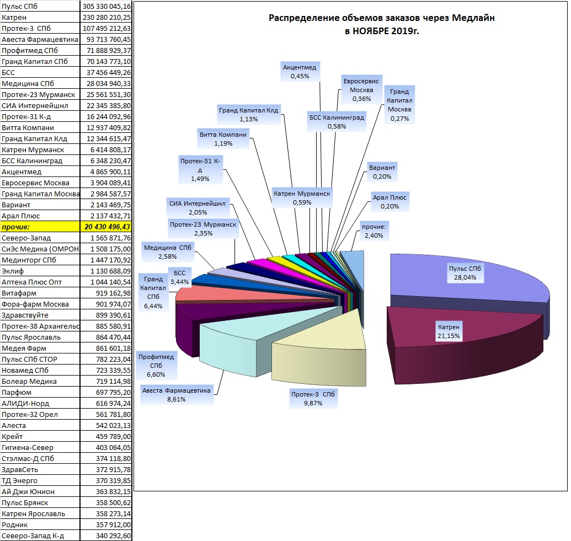Select the 'СИА Интернейшнл' table cell
Screen dimensions: 571x541
point(40,105)
